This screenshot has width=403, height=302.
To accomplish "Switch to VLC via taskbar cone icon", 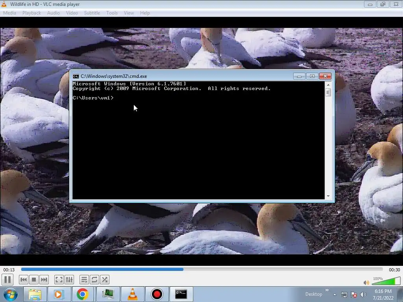I will pos(133,294).
